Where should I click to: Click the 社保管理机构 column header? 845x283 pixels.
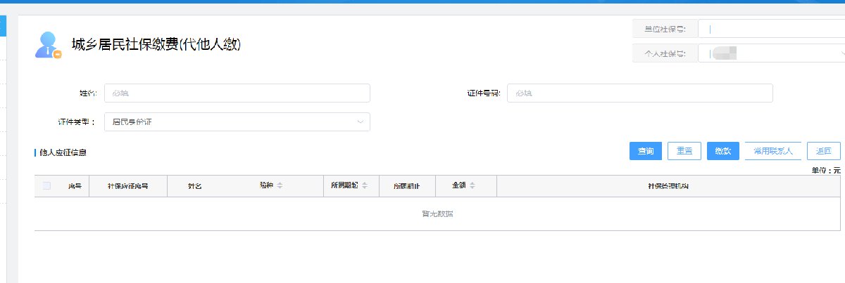point(668,186)
